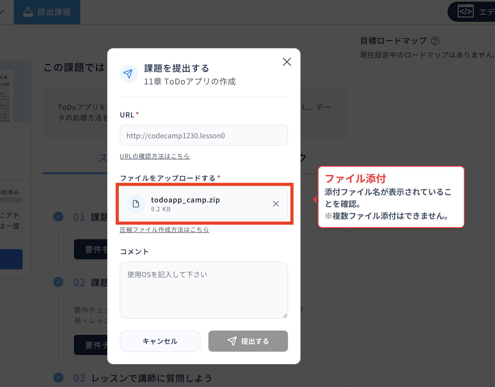Screen dimensions: 495x387
Task: Open the URLの確認方法はこちら link
Action: coord(155,156)
